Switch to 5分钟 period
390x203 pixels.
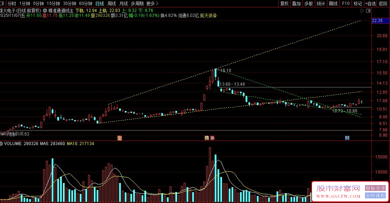(38, 4)
